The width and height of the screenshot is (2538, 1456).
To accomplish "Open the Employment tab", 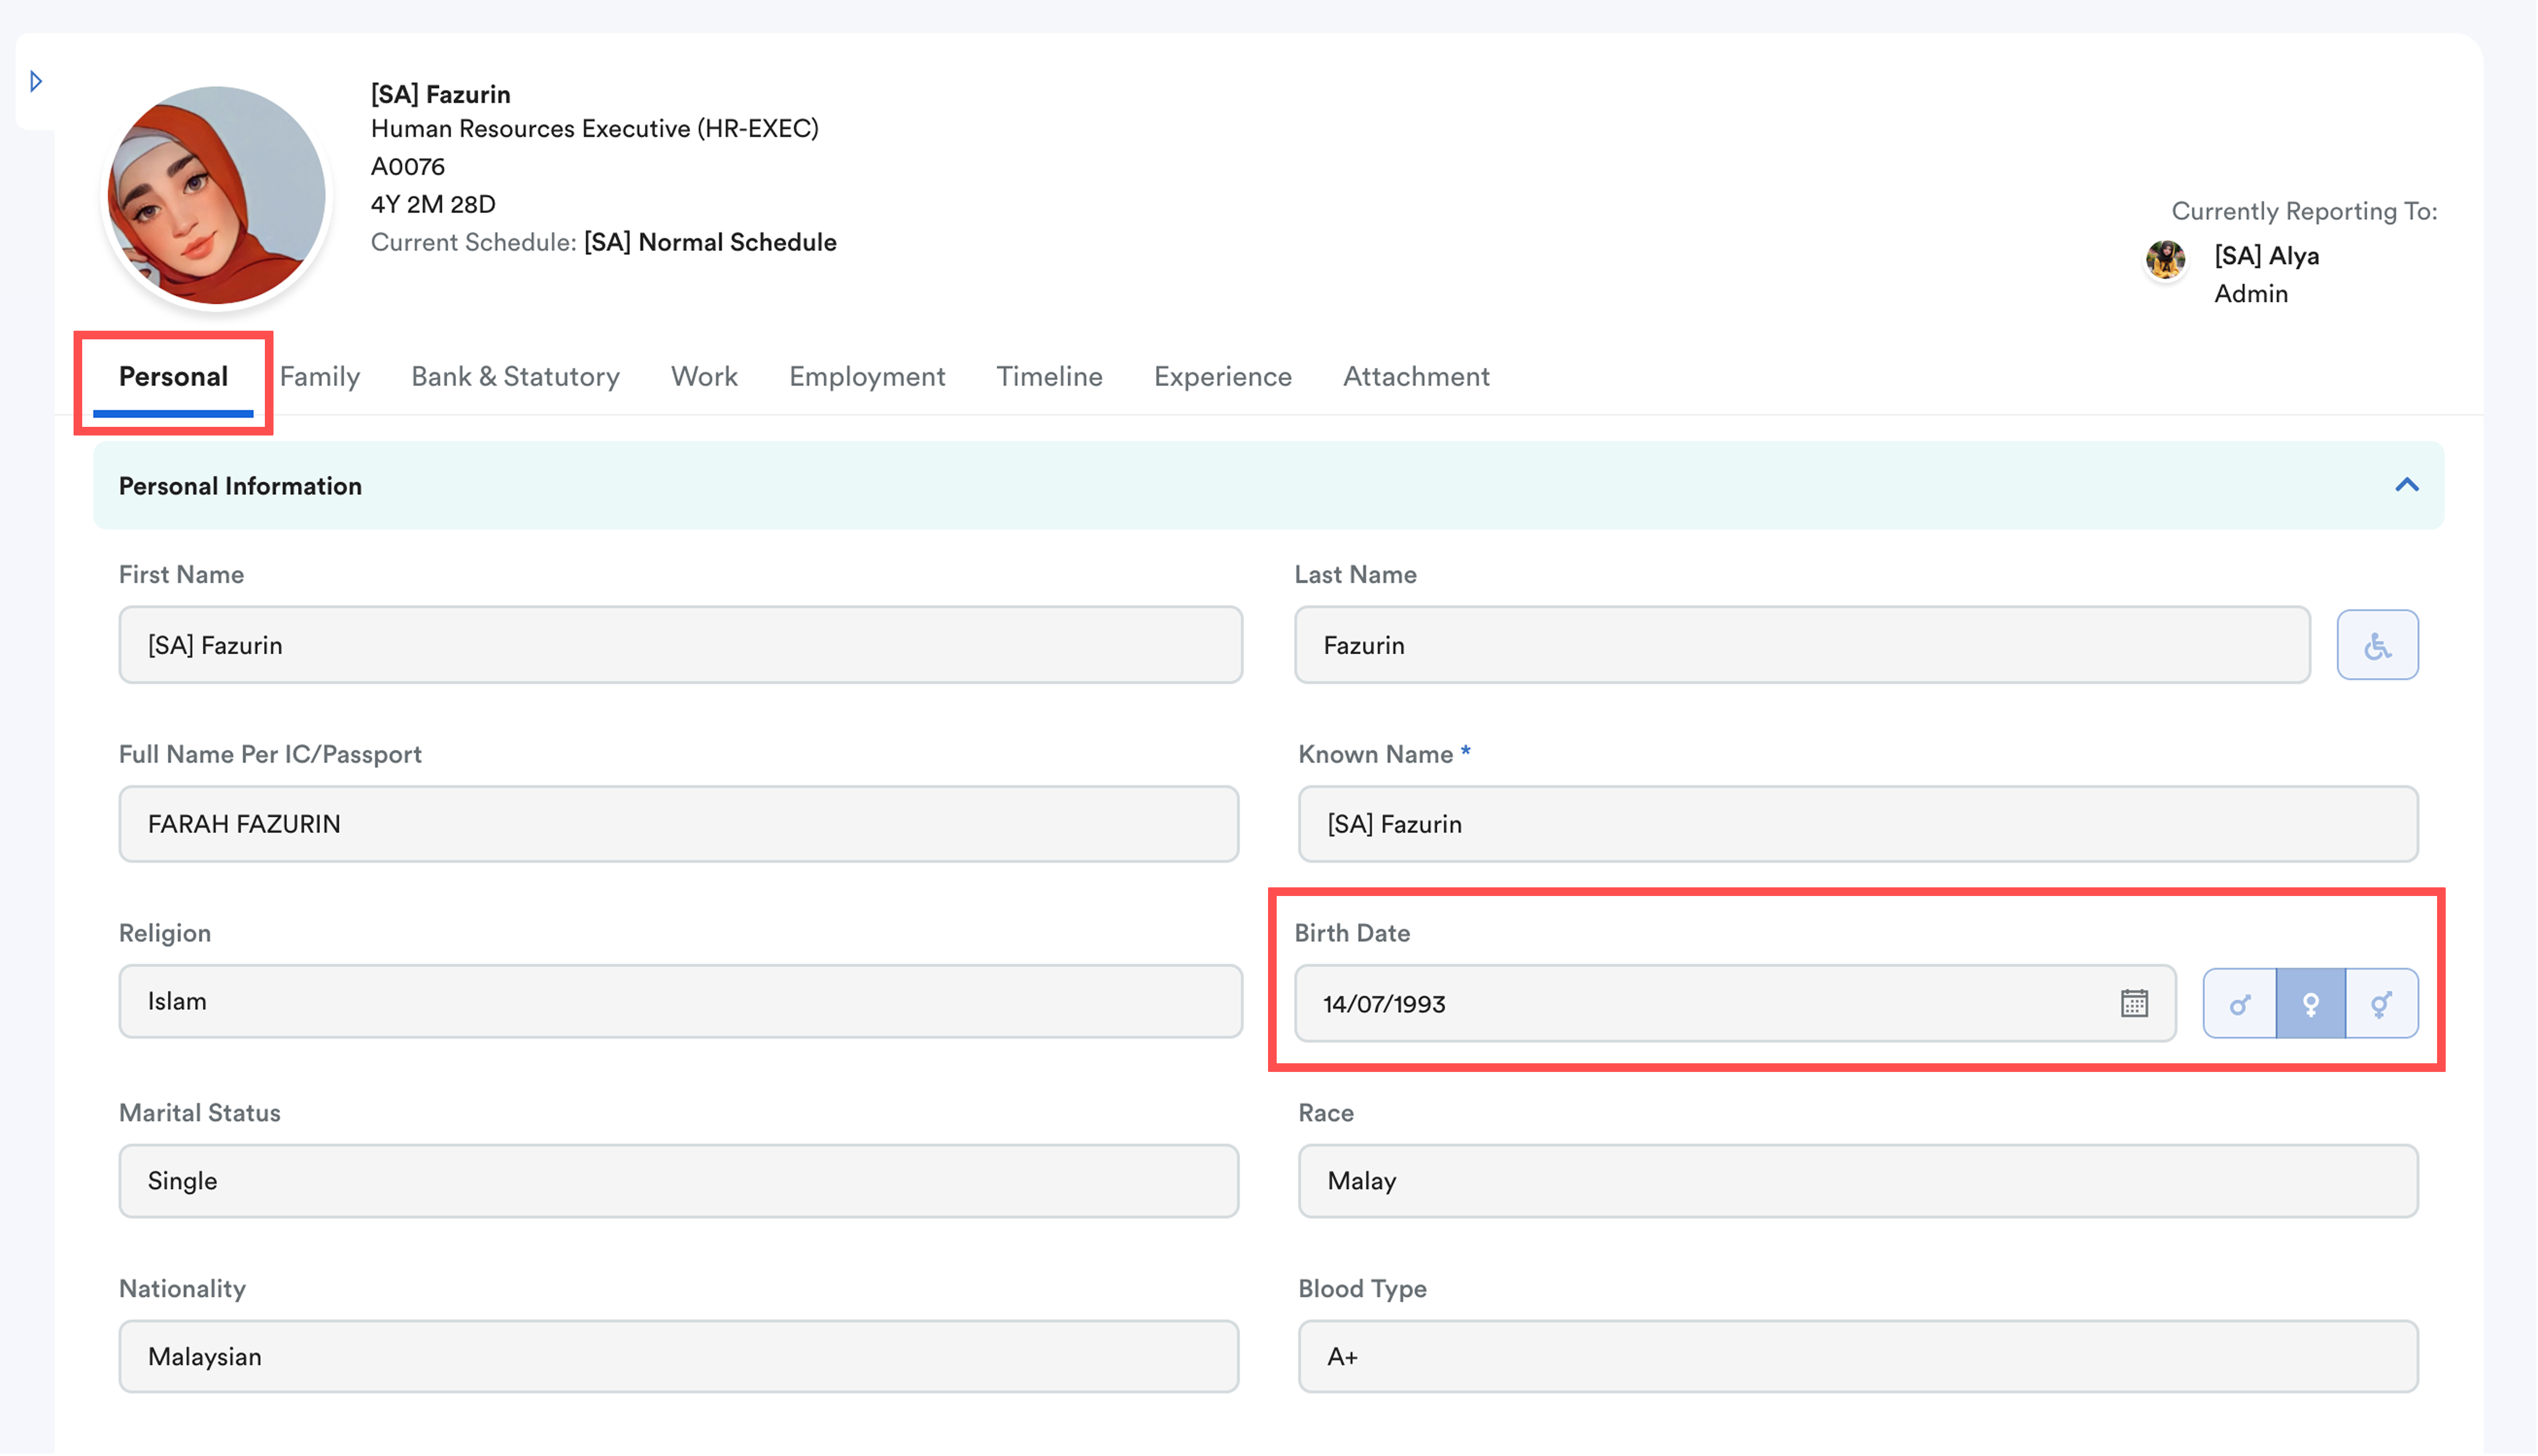I will (x=866, y=376).
